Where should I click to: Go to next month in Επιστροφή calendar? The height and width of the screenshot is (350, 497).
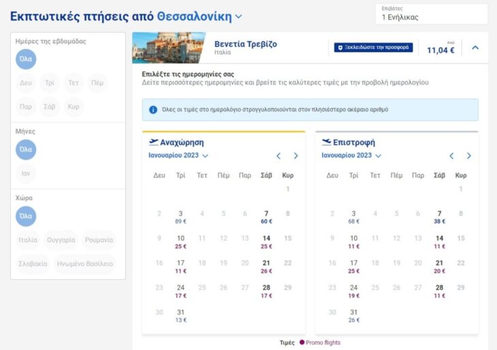click(468, 156)
